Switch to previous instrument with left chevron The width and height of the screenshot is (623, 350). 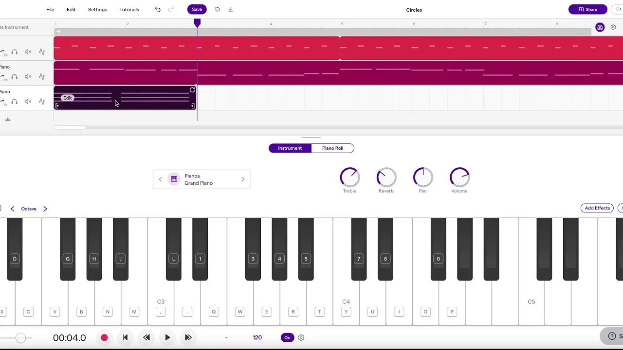(161, 179)
